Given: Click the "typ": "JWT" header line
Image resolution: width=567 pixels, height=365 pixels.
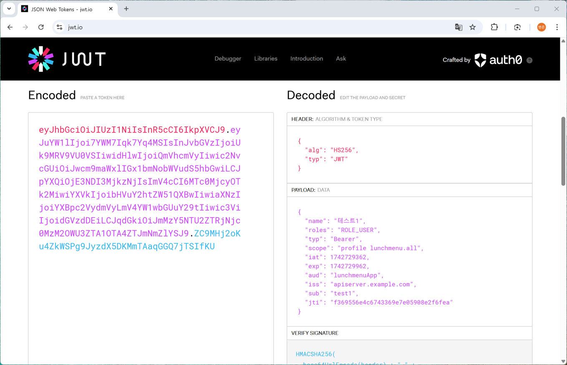Looking at the screenshot, I should pyautogui.click(x=326, y=159).
